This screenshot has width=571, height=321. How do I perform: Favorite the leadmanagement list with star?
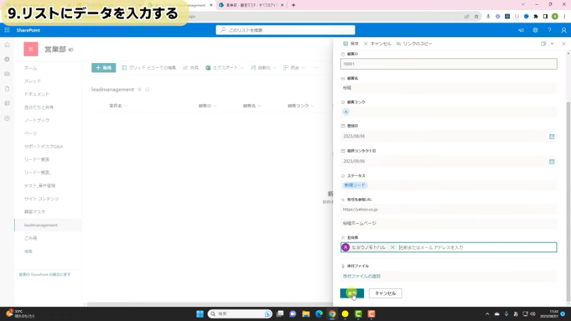(x=140, y=89)
